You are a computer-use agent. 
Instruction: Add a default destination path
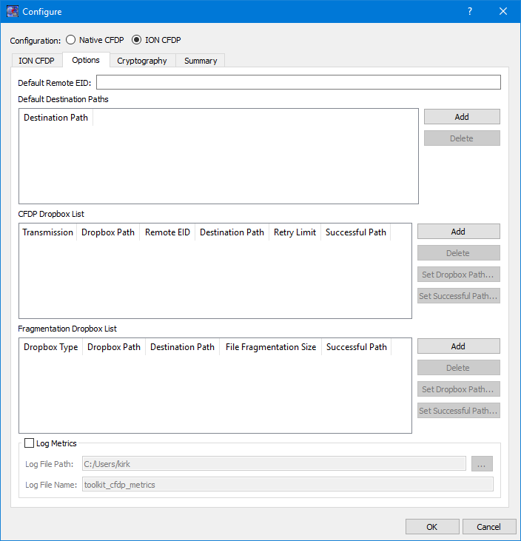(462, 117)
